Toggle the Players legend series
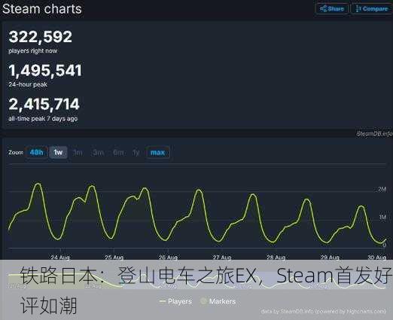 (x=176, y=301)
